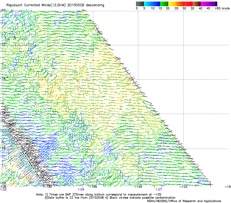Click the '-132' longitude axis label
The image size is (231, 203).
pyautogui.click(x=48, y=187)
